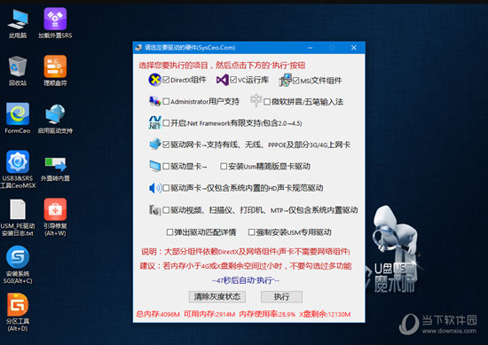Click the red 建议 advice line
This screenshot has height=345, width=488.
coord(246,266)
